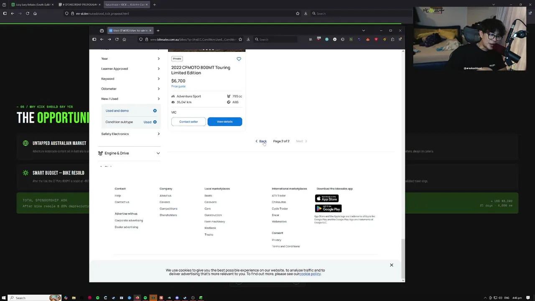Select the 'Sukasblood × KICK' tab
Image resolution: width=535 pixels, height=301 pixels.
[x=126, y=5]
